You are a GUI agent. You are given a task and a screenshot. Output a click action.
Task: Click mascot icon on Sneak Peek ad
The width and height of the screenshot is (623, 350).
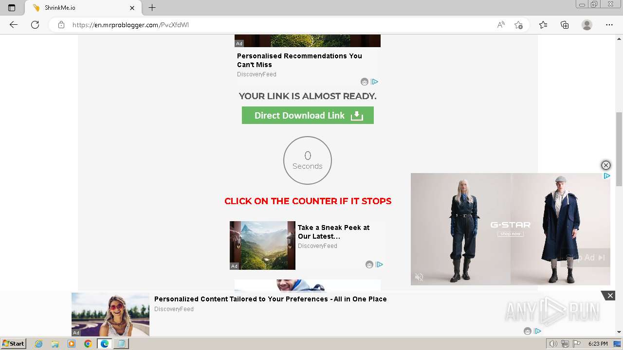[x=369, y=264]
